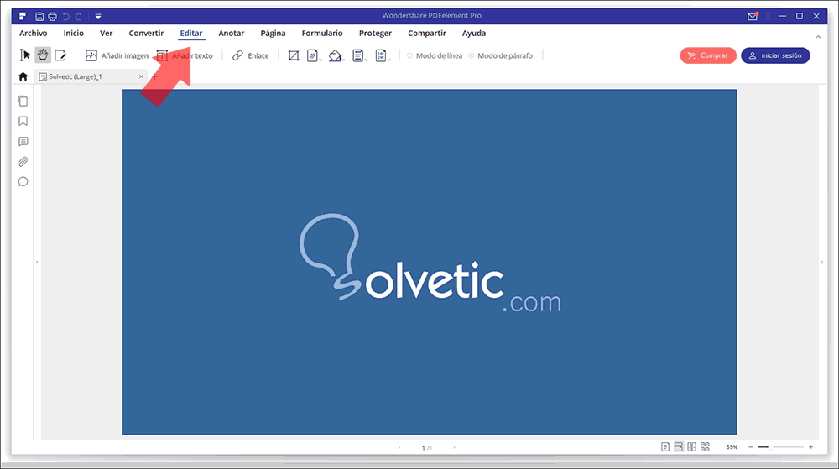The height and width of the screenshot is (469, 839).
Task: Switch to the Inicio tab
Action: 73,34
